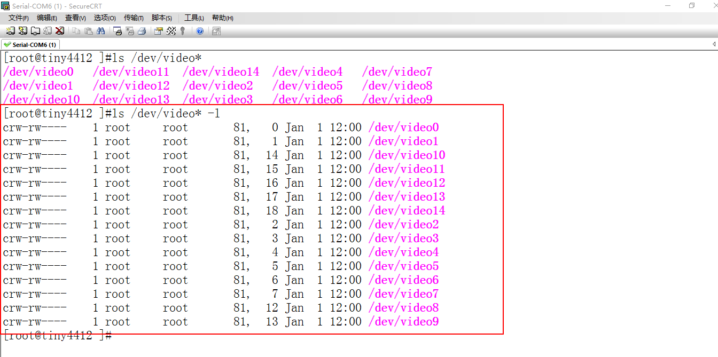Viewport: 718px width, 357px height.
Task: Click /dev/video10 in the long listing
Action: [407, 155]
